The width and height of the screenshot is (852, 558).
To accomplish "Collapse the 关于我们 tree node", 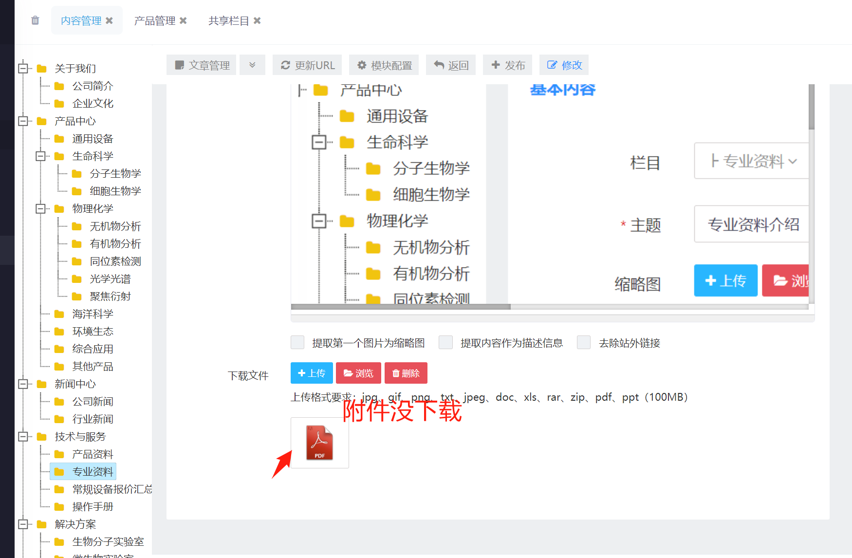I will pyautogui.click(x=23, y=68).
